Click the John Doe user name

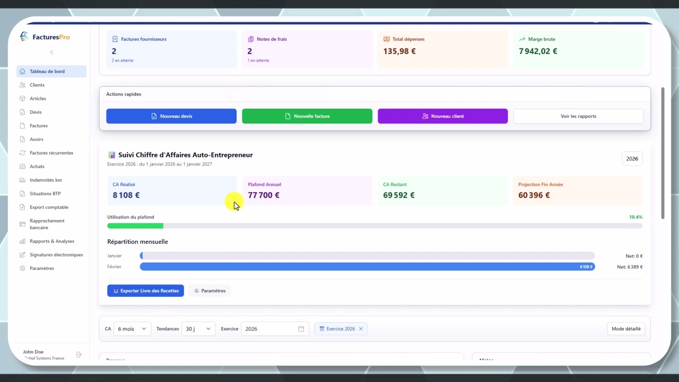tap(33, 352)
